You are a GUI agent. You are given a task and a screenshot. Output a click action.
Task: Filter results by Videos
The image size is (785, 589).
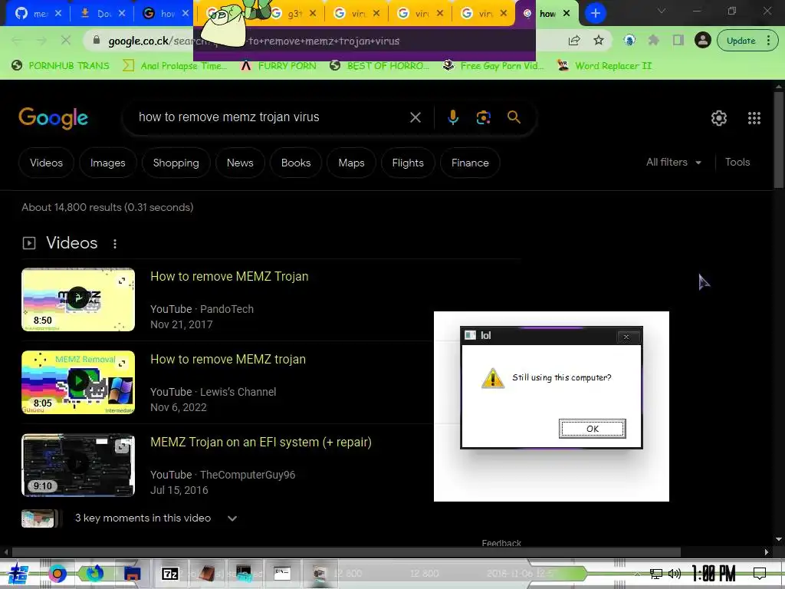pyautogui.click(x=46, y=163)
